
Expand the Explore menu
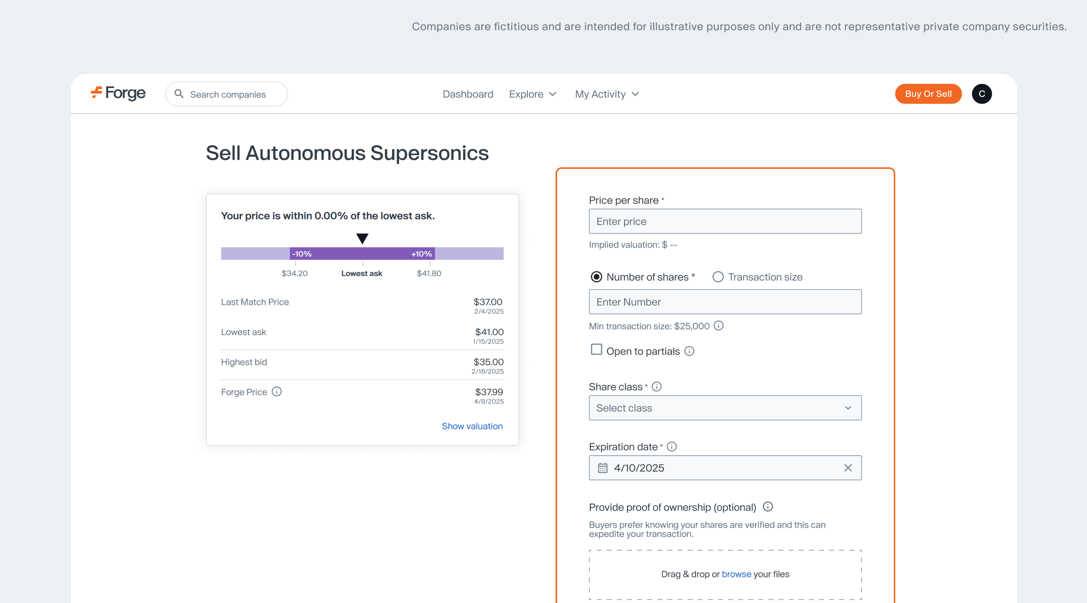pyautogui.click(x=533, y=94)
